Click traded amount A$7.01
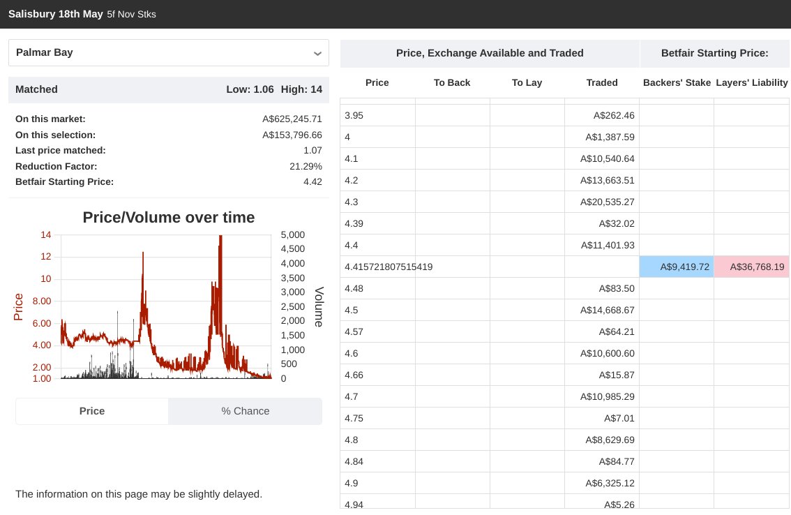The height and width of the screenshot is (515, 791). (x=619, y=419)
